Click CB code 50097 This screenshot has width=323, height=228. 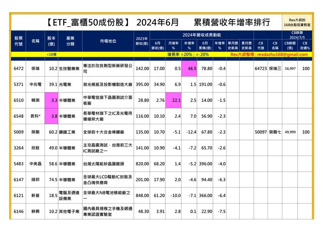261,132
